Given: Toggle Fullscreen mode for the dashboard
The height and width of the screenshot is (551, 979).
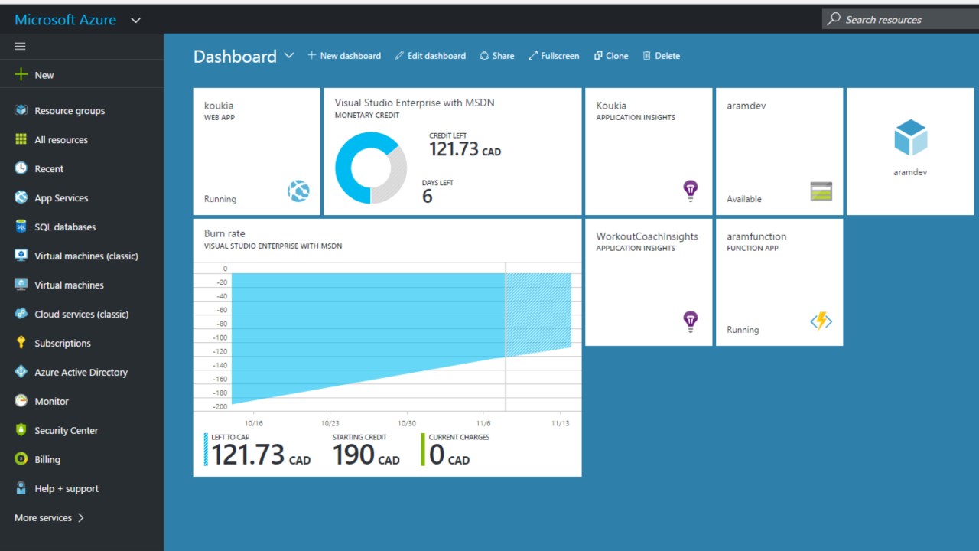Looking at the screenshot, I should [x=554, y=56].
